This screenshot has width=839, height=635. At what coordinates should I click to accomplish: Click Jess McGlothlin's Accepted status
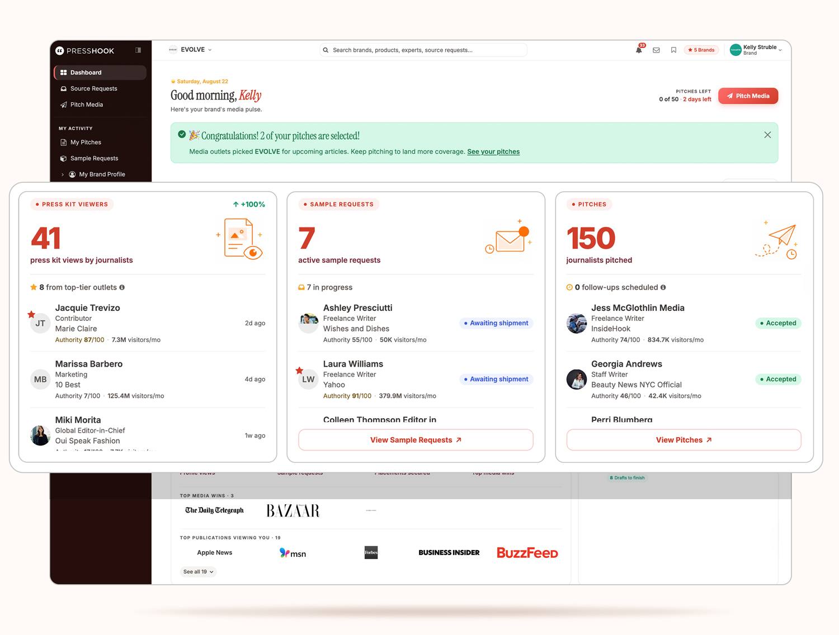point(778,323)
